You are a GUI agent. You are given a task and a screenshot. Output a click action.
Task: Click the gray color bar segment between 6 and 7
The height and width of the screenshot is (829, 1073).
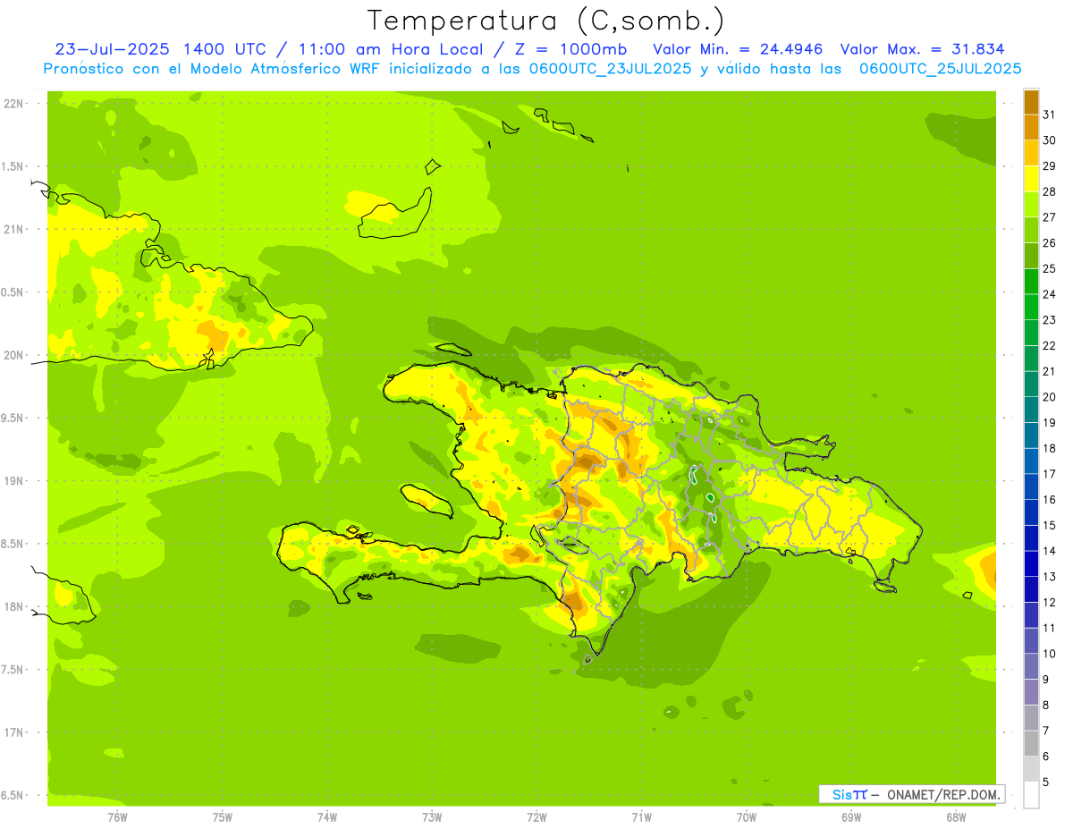(x=1031, y=743)
